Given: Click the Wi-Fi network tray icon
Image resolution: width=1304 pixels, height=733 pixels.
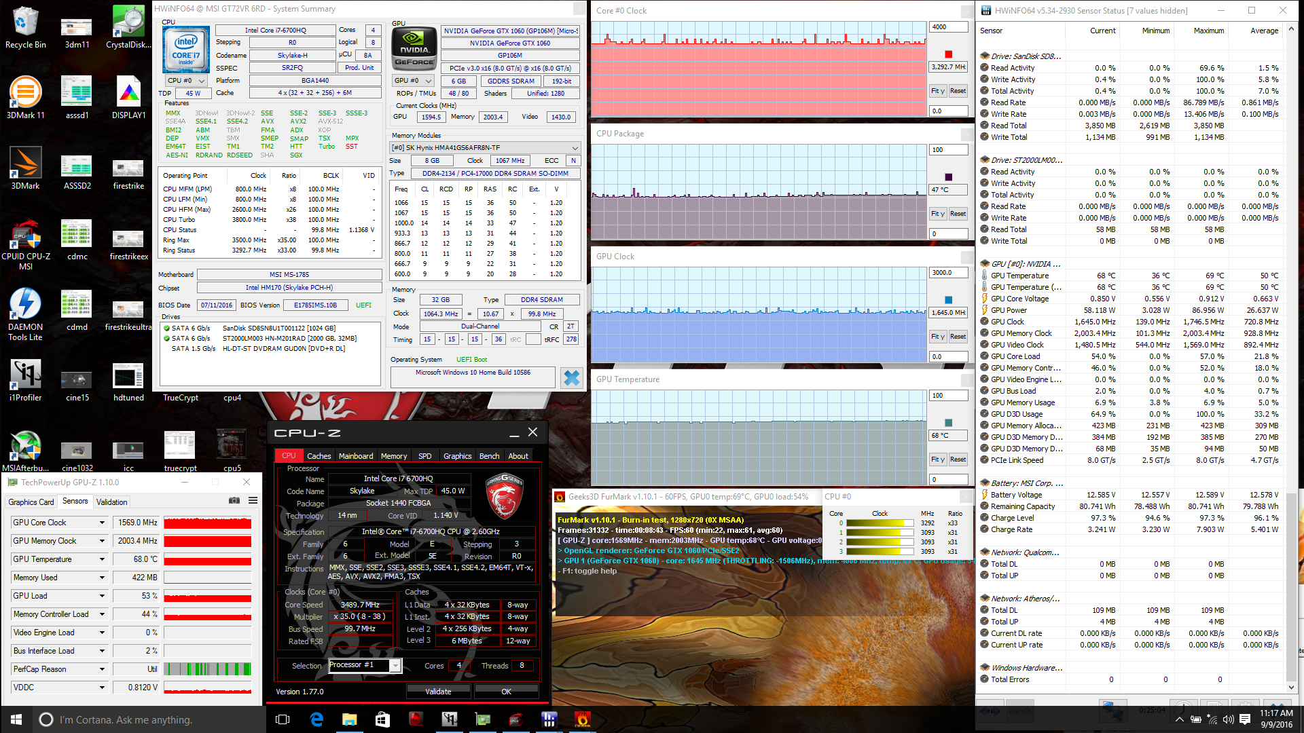Looking at the screenshot, I should click(x=1212, y=719).
